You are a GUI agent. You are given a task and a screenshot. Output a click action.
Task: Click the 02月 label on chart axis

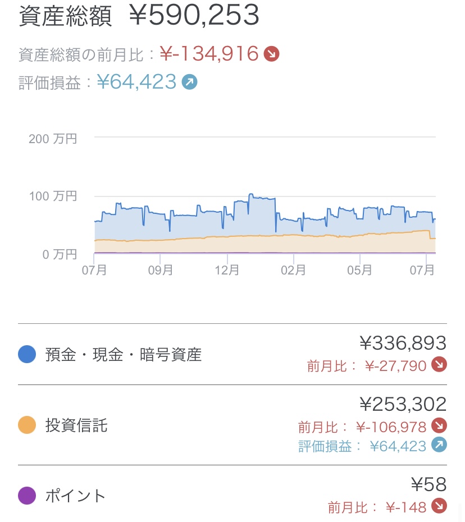click(293, 270)
